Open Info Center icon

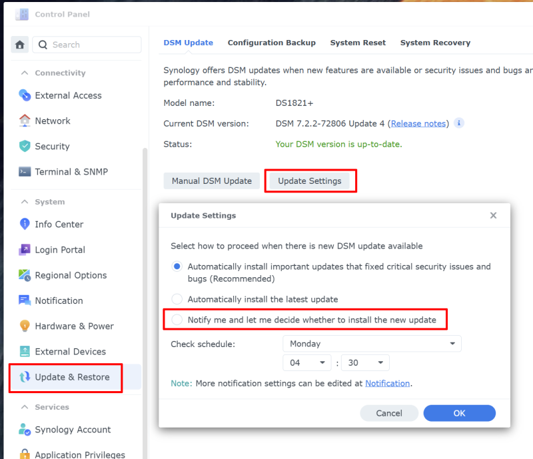coord(25,224)
